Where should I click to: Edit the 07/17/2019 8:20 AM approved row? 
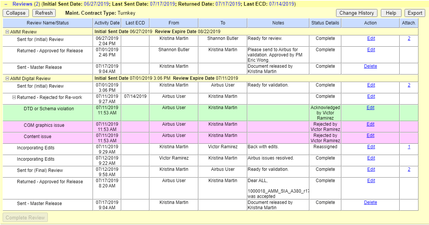coord(371,181)
